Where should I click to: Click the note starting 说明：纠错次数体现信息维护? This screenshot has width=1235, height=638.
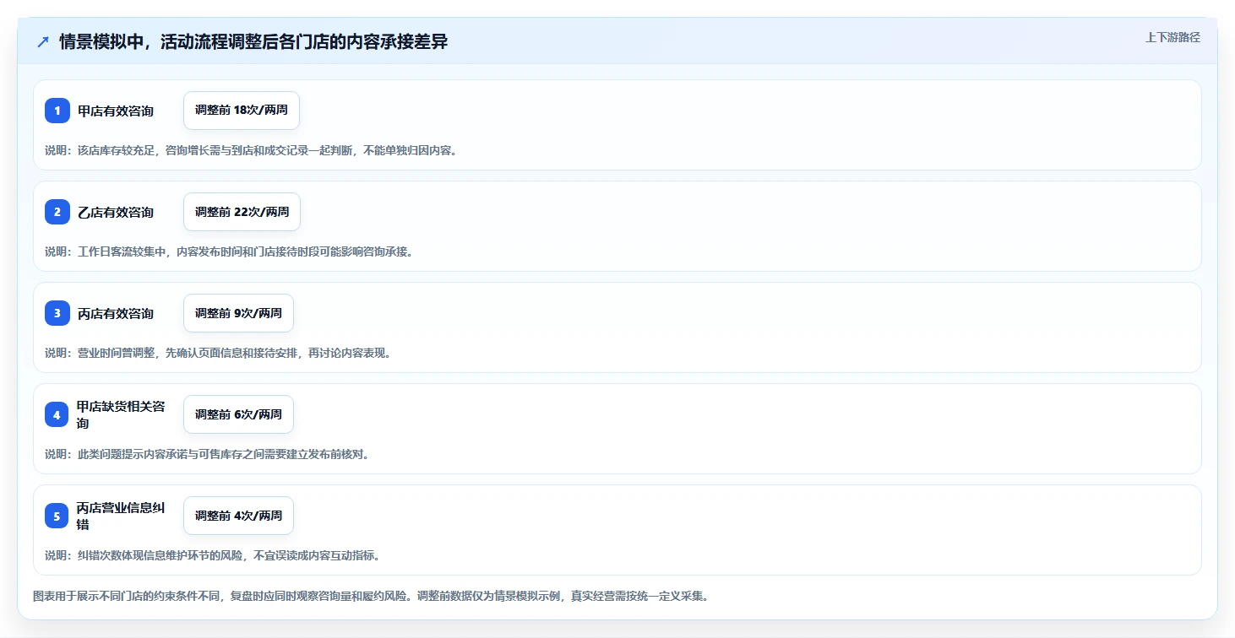[x=212, y=555]
